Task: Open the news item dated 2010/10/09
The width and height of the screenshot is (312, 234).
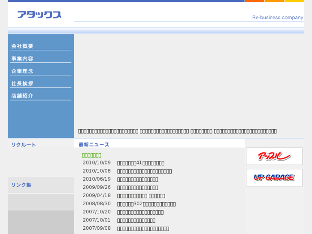Action: click(x=141, y=163)
